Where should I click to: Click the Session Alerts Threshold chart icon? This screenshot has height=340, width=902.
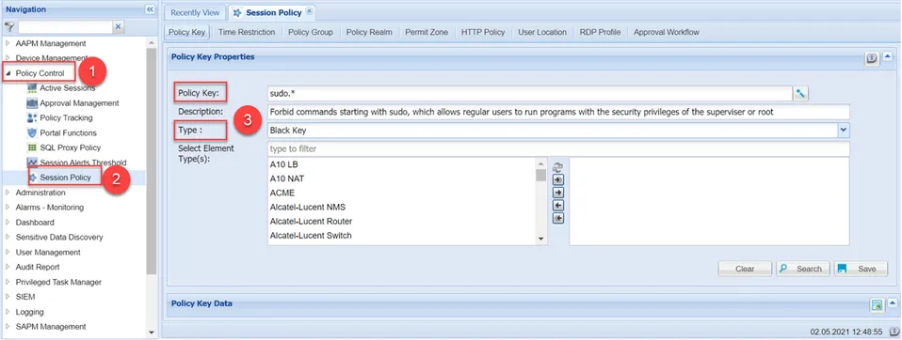[x=32, y=162]
